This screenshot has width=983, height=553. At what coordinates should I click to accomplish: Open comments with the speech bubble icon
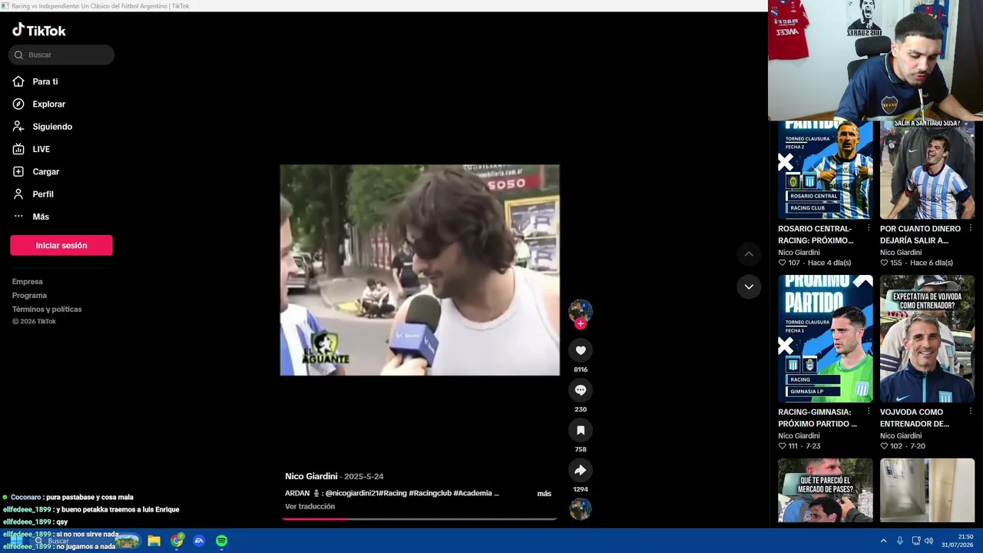581,390
